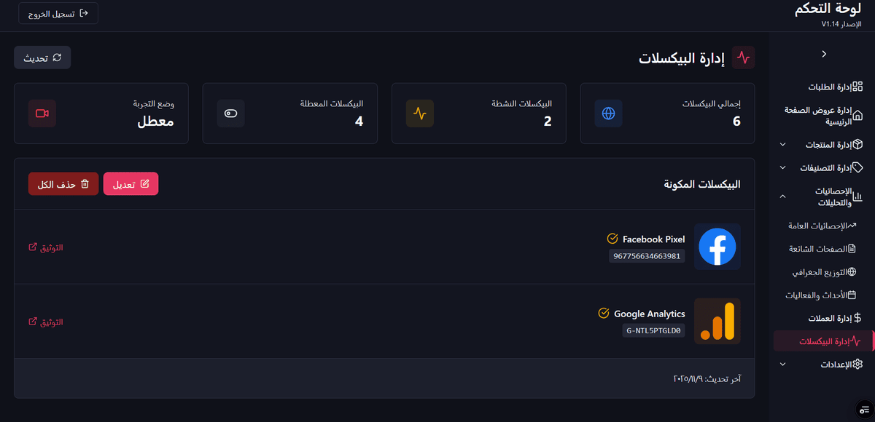Click the dollar icon for إدارة العملات
The image size is (875, 422).
coord(858,318)
